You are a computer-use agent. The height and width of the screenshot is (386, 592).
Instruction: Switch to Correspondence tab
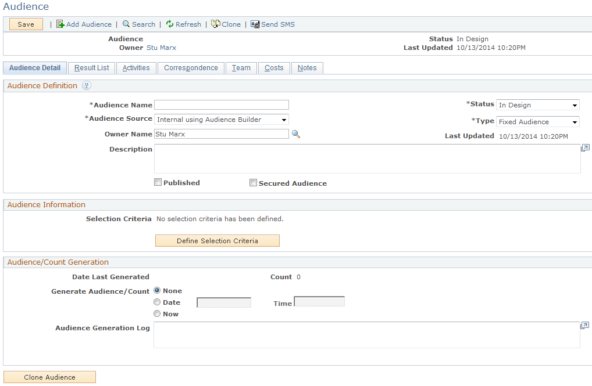click(191, 68)
